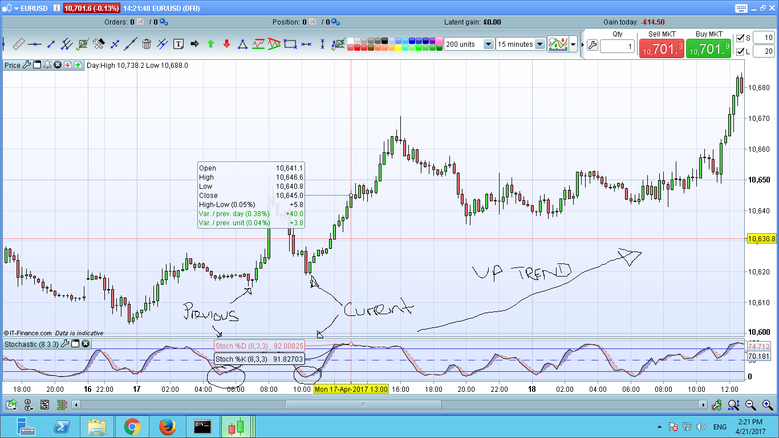The width and height of the screenshot is (779, 438).
Task: Open Chrome from the taskbar
Action: [x=132, y=426]
